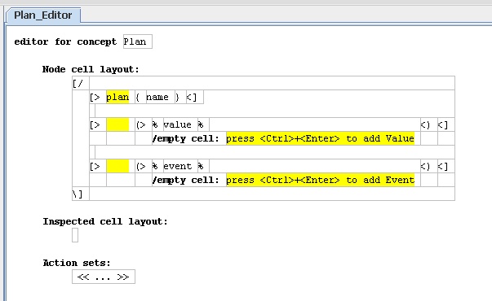The height and width of the screenshot is (301, 492).
Task: Click the '[/' vertical collection opening bracket
Action: coord(78,83)
